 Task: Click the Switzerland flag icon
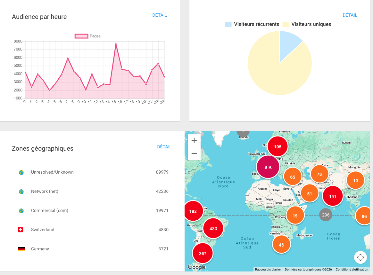[21, 230]
